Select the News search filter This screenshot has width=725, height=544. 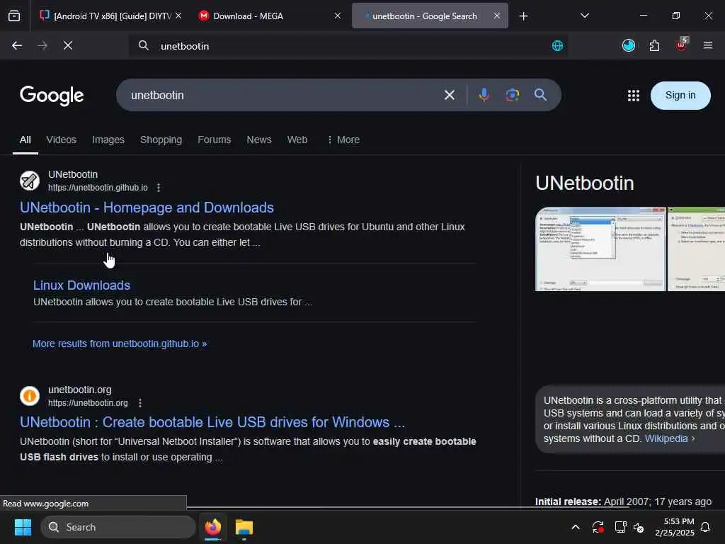point(259,140)
